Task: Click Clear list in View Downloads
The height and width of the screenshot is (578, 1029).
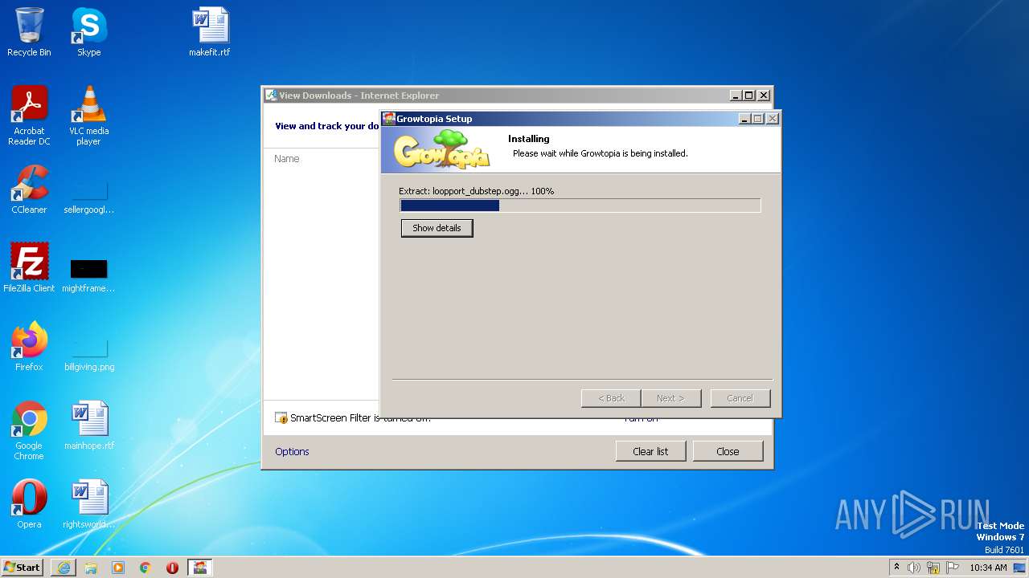Action: [650, 451]
